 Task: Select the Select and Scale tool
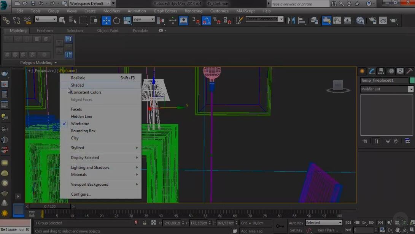[x=127, y=21]
